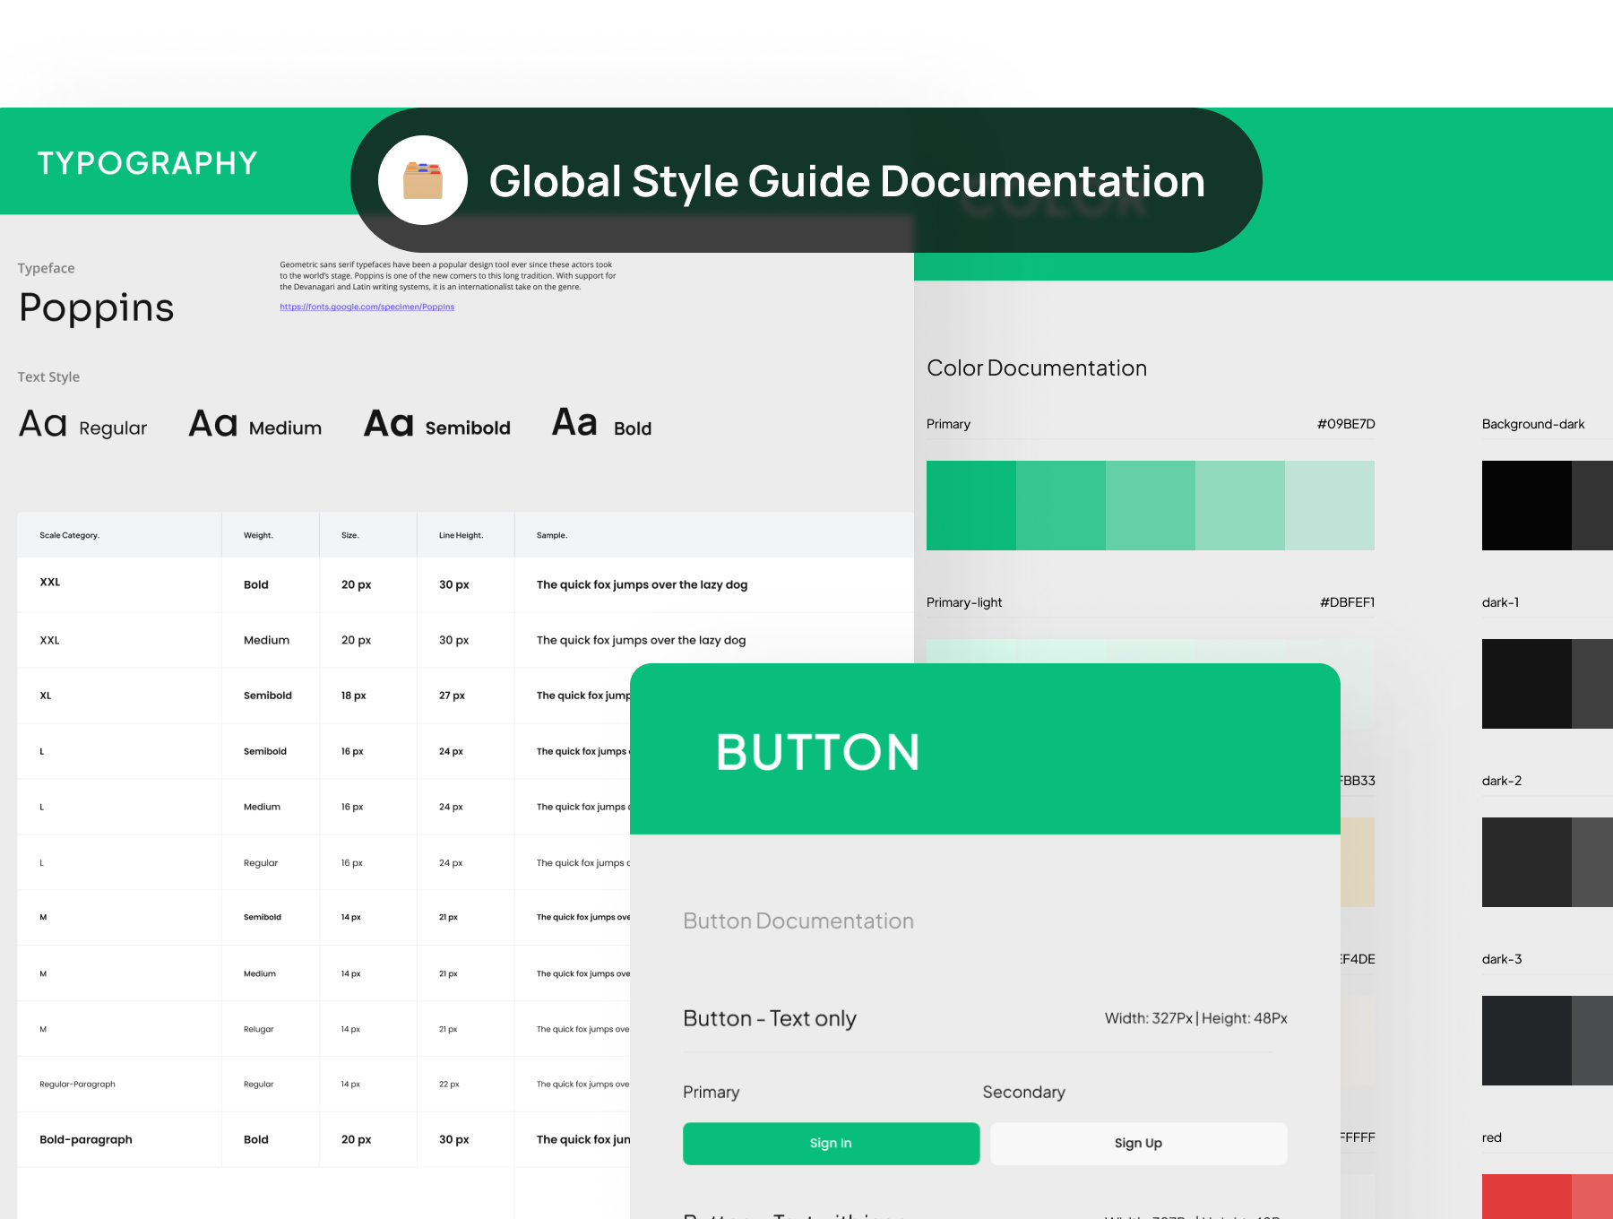The image size is (1613, 1219).
Task: Click the Aa Regular text style sample
Action: (82, 425)
